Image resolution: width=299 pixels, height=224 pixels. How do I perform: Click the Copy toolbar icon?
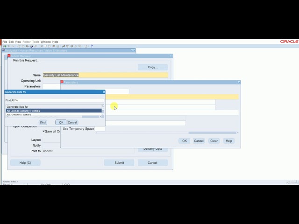(x=46, y=46)
